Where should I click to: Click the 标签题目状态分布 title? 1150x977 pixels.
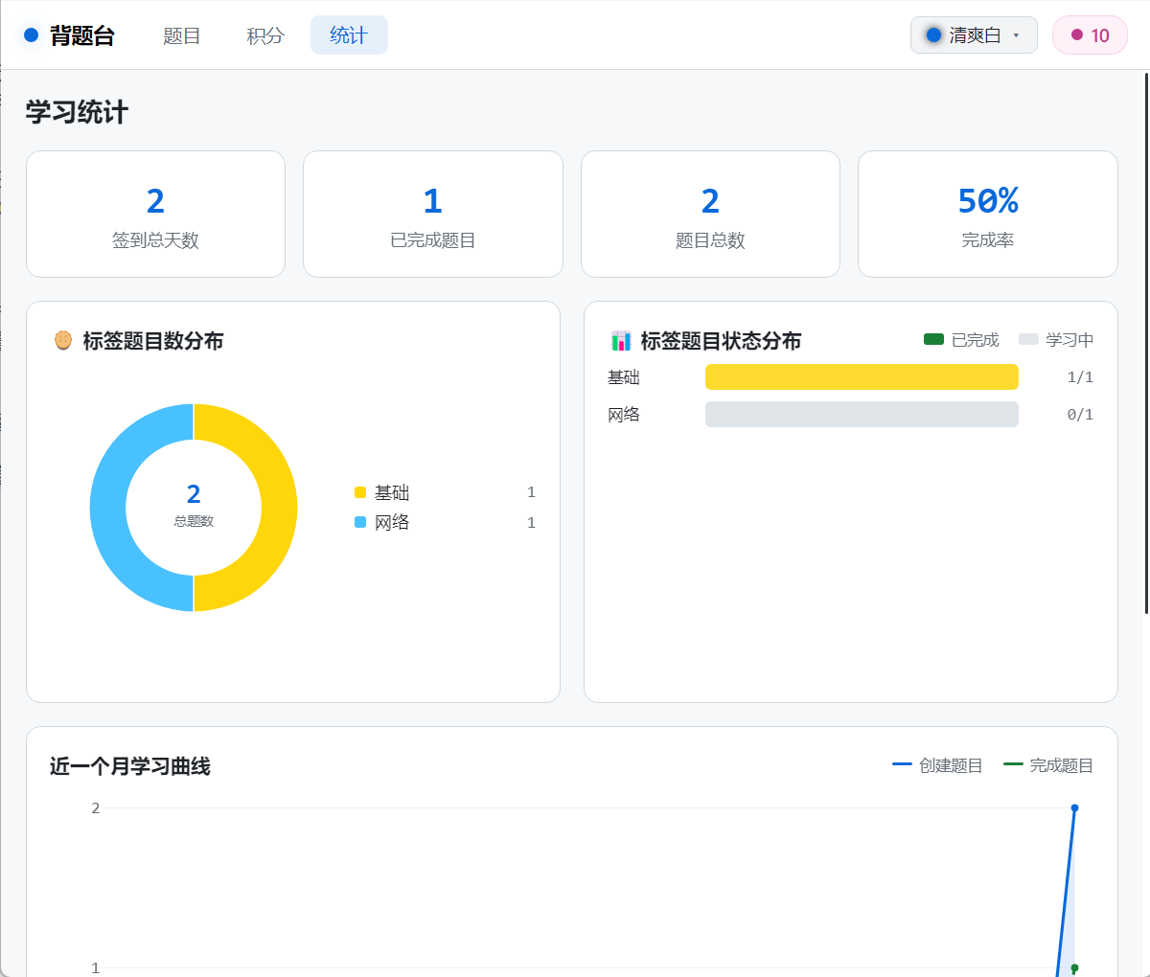pos(721,341)
